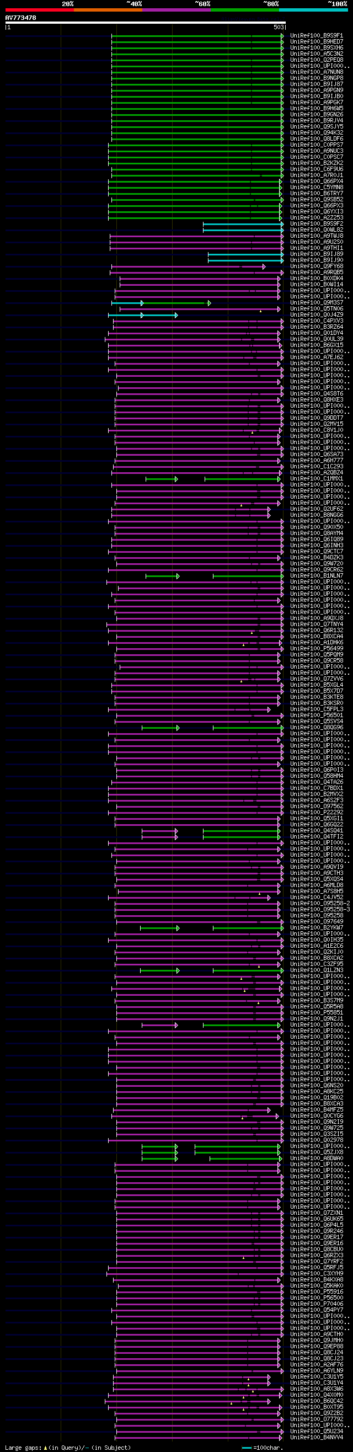The width and height of the screenshot is (353, 1452).
Task: Open hit UniRef100_A2Z253
Action: click(x=317, y=218)
